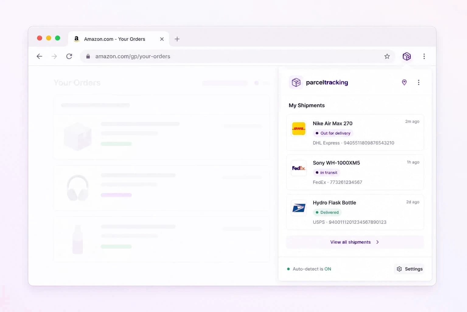Open the parcel tracking extension toolbar icon
The height and width of the screenshot is (312, 467).
[407, 56]
